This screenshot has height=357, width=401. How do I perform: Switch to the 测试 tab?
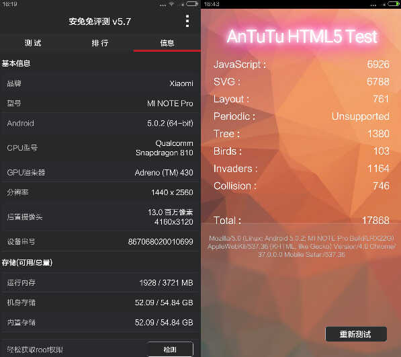pyautogui.click(x=33, y=43)
